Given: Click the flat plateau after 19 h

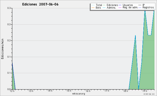Looking at the screenshot, I should coord(149,35).
